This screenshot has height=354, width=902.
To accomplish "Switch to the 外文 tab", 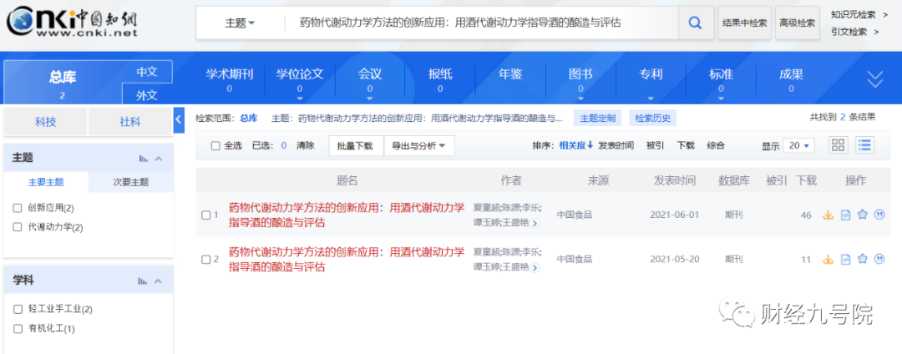I will [x=147, y=95].
